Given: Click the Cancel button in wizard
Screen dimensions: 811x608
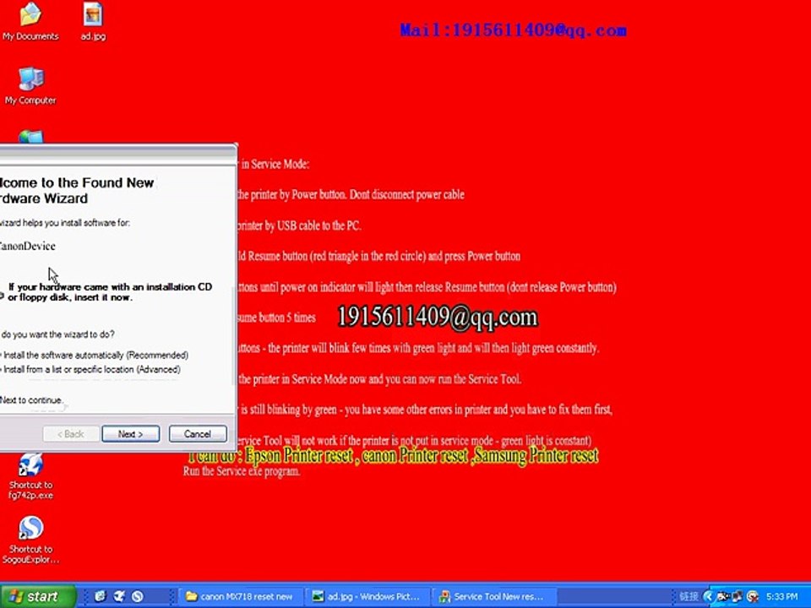Looking at the screenshot, I should click(198, 434).
